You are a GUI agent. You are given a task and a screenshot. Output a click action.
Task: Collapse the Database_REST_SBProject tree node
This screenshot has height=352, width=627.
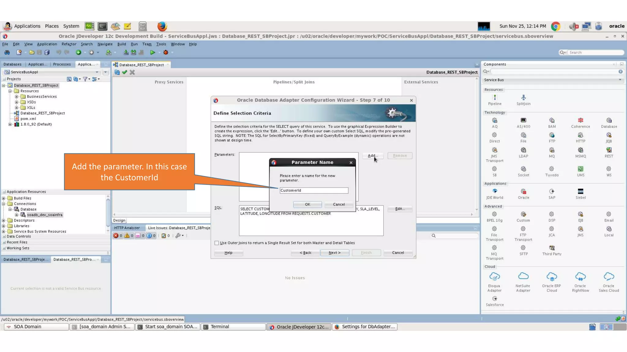click(x=4, y=86)
